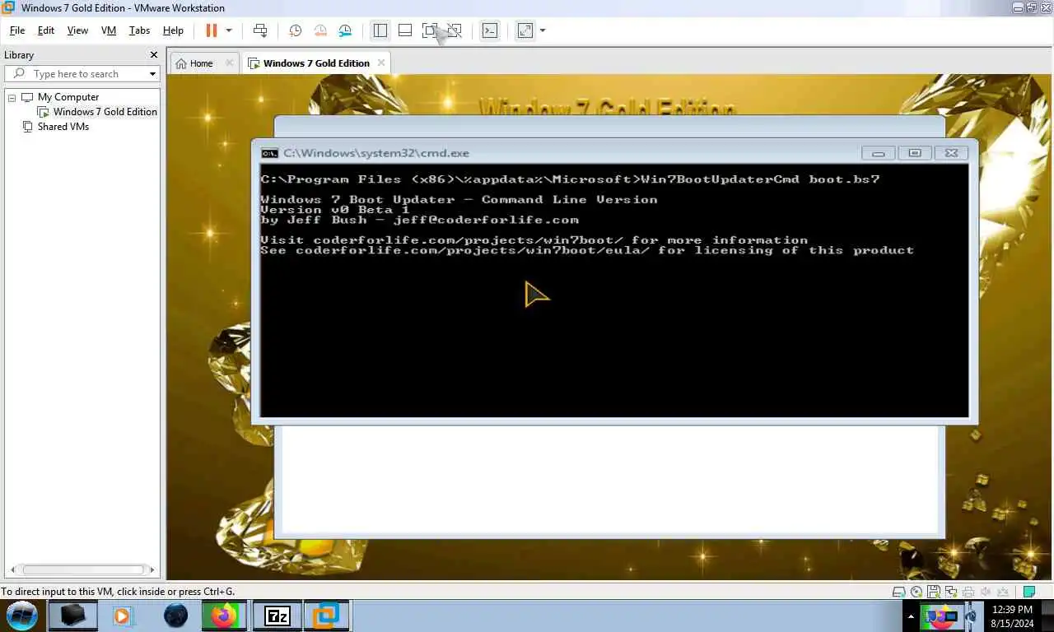Click the Library search field

point(82,74)
